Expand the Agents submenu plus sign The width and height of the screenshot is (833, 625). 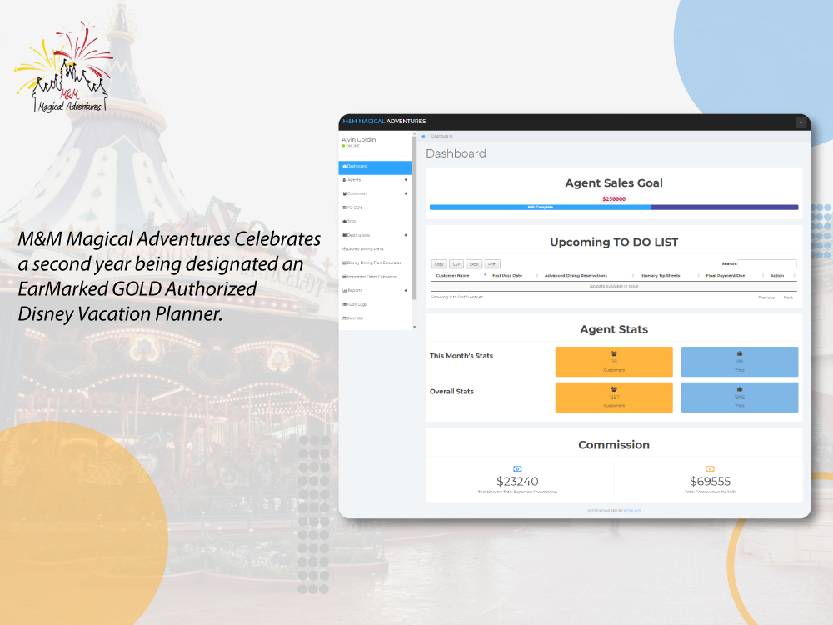tap(406, 179)
